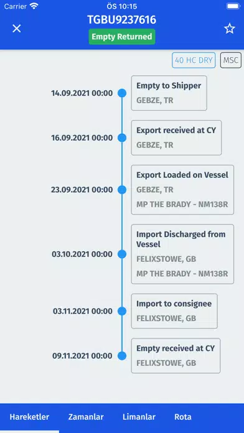The width and height of the screenshot is (244, 433).
Task: Select the MSC carrier badge
Action: click(x=231, y=60)
